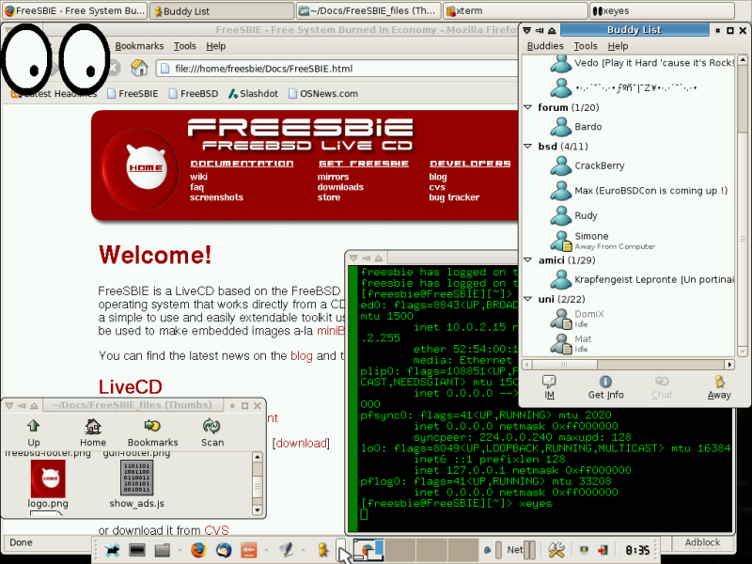The image size is (752, 564).
Task: Set status with the Away button
Action: pyautogui.click(x=719, y=385)
